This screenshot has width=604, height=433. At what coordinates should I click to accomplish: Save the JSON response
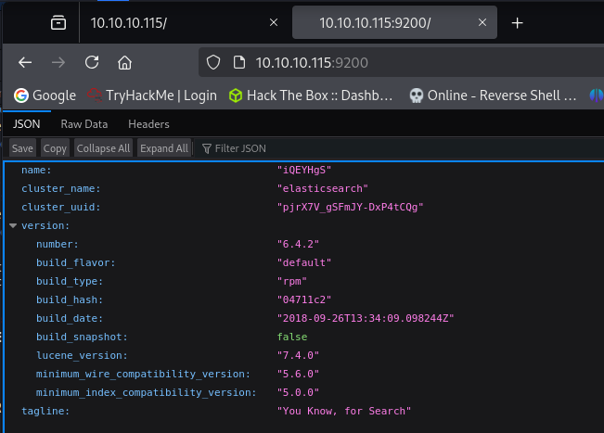pyautogui.click(x=22, y=148)
